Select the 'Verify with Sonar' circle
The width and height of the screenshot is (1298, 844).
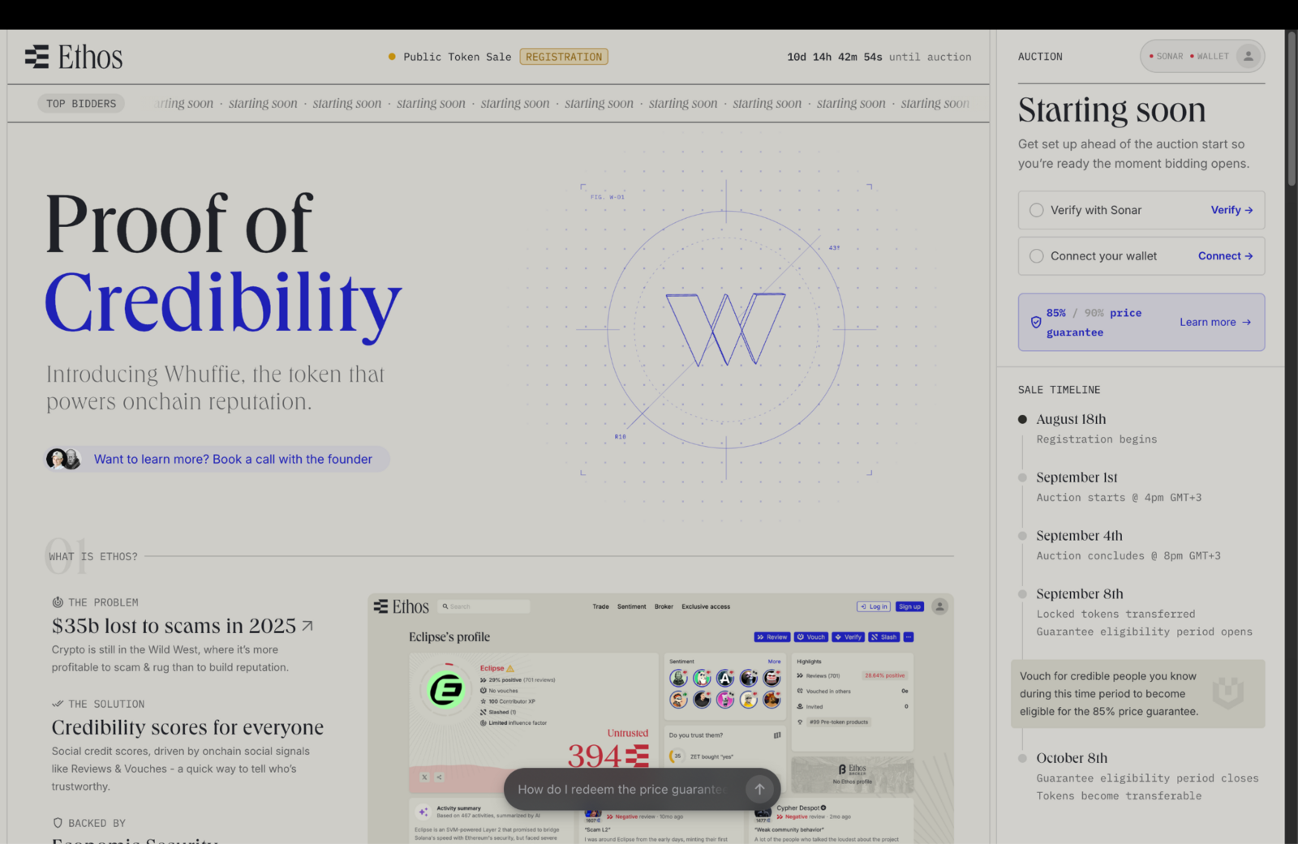pyautogui.click(x=1037, y=210)
